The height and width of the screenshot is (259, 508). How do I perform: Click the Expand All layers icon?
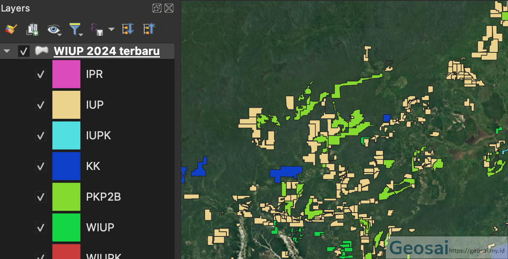128,29
